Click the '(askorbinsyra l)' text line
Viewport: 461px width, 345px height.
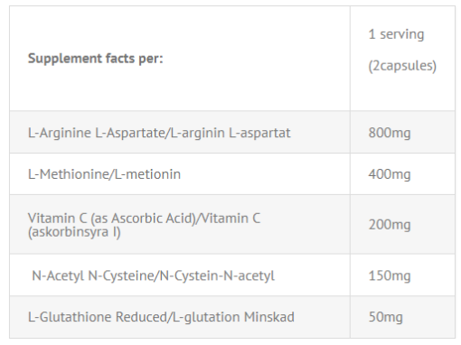tap(74, 232)
